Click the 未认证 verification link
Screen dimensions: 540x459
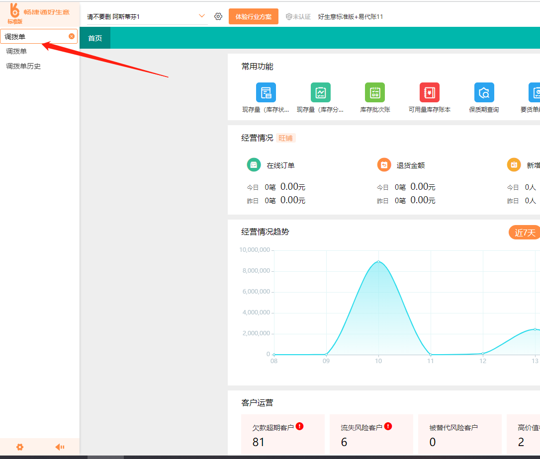[298, 16]
